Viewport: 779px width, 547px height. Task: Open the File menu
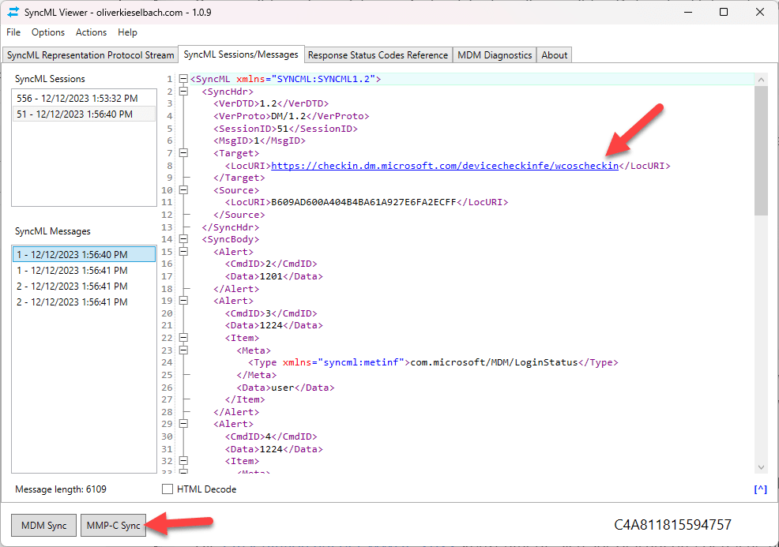[13, 32]
